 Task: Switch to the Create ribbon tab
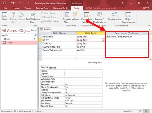point(28,8)
